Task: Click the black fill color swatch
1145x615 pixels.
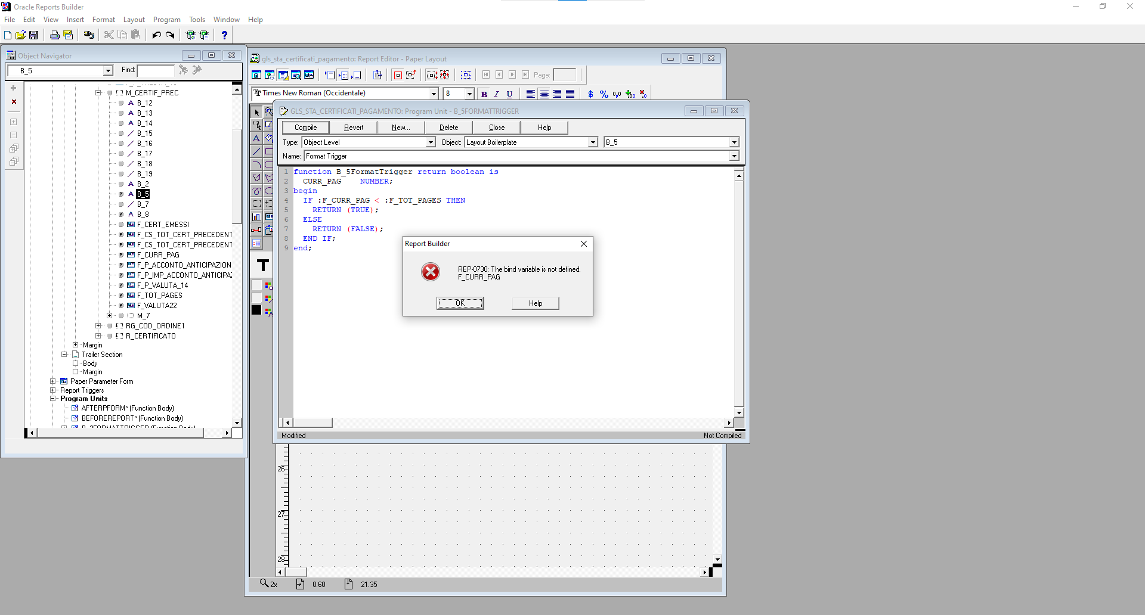Action: (256, 310)
